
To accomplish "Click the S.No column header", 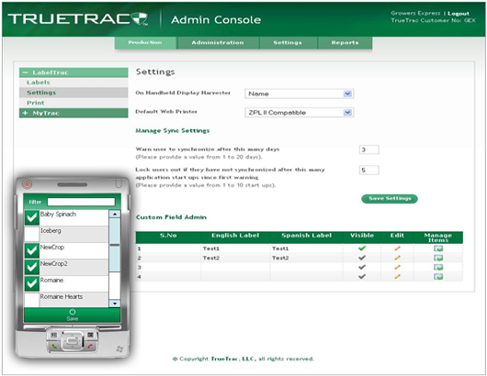I will 168,236.
